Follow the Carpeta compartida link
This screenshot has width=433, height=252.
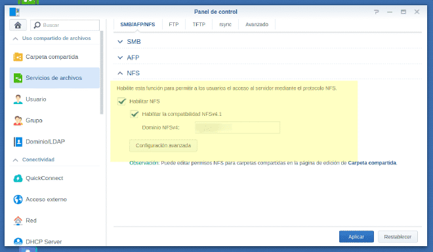point(372,163)
